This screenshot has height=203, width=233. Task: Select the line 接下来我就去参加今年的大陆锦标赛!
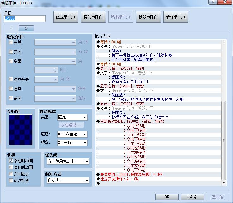click(x=159, y=55)
